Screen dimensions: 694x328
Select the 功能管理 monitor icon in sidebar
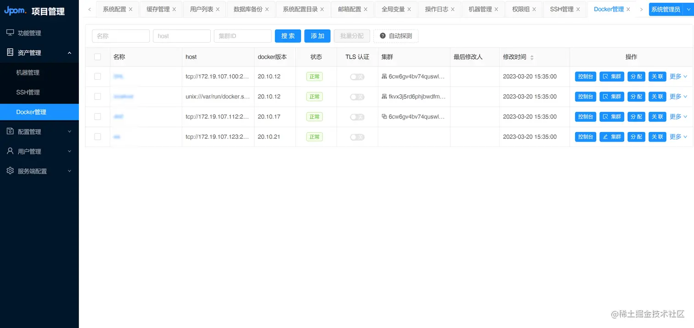coord(10,33)
